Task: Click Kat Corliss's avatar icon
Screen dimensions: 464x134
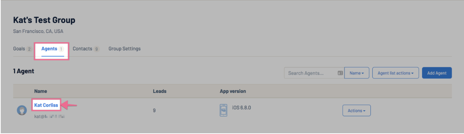Action: click(22, 110)
